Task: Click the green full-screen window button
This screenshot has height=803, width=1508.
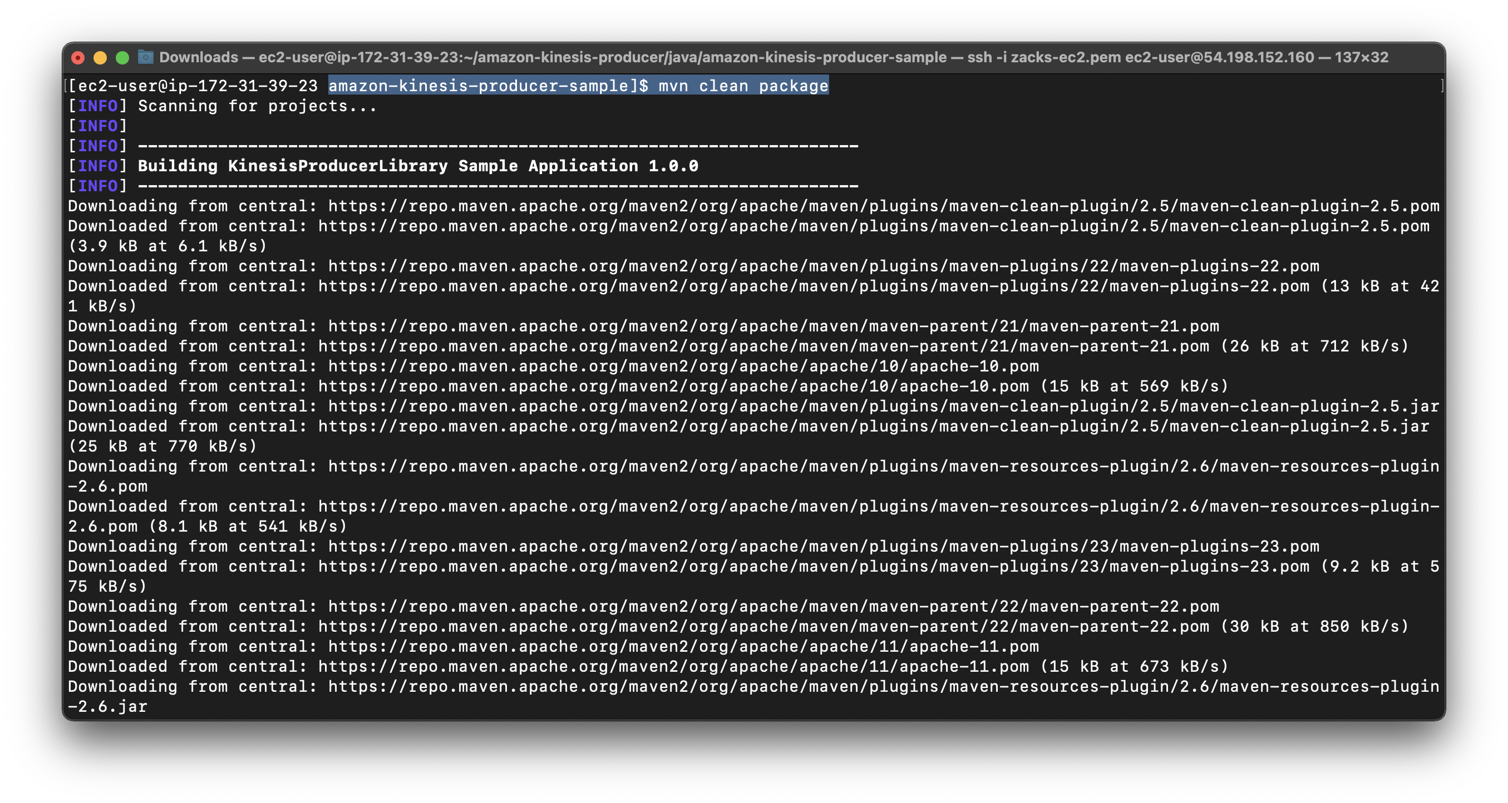Action: coord(122,57)
